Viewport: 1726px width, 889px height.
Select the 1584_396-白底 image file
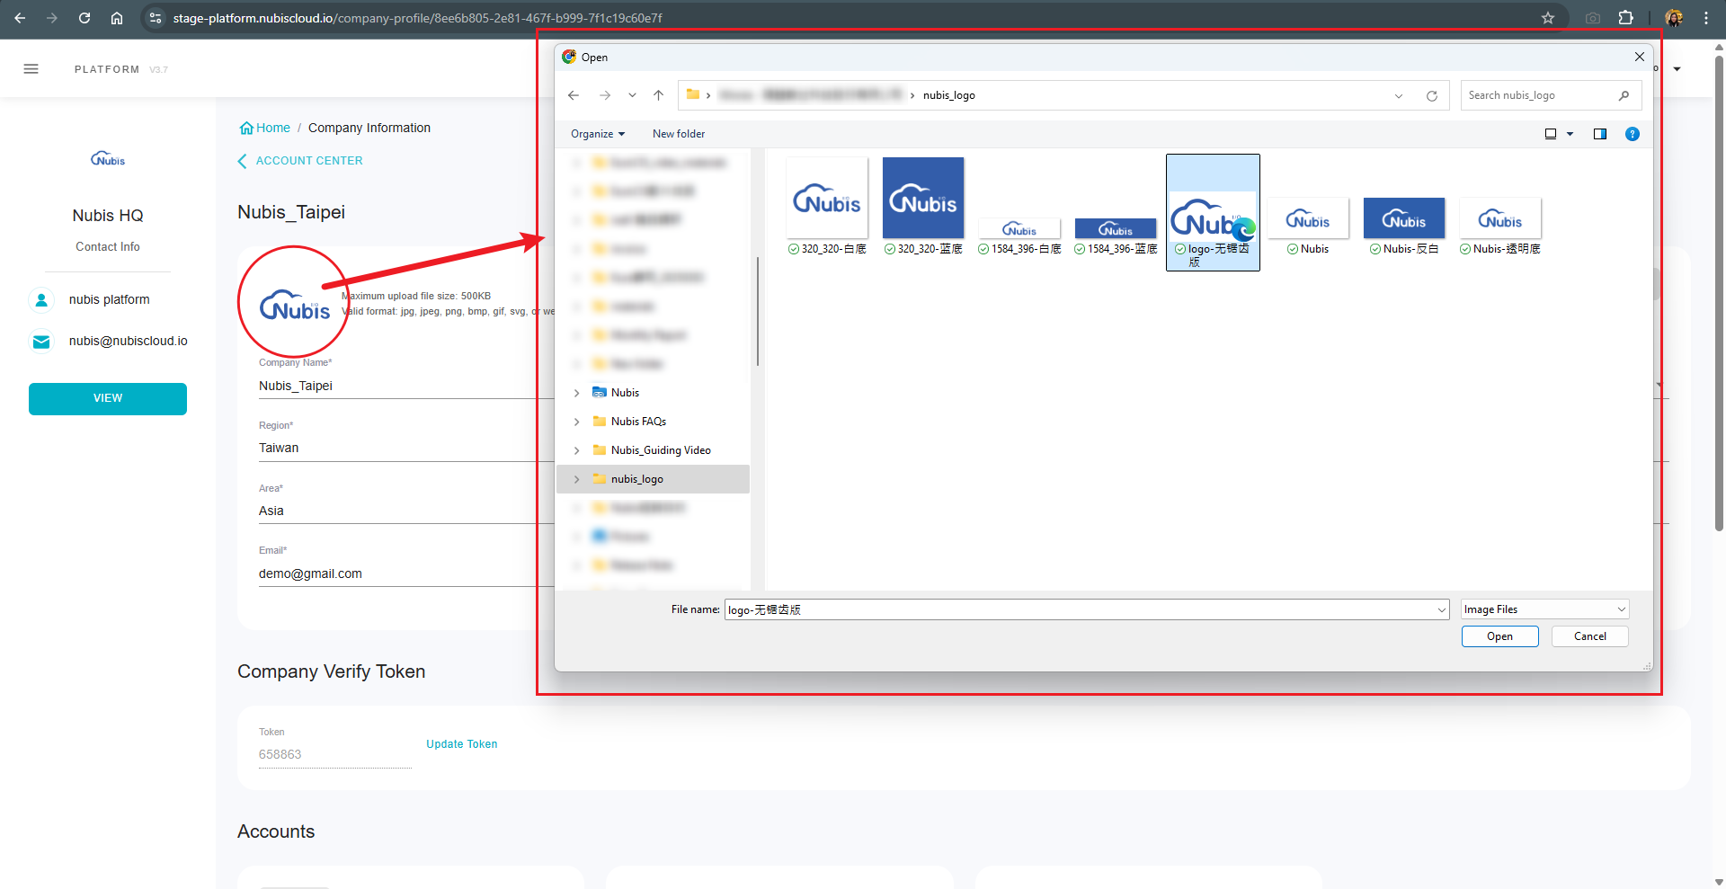1019,236
